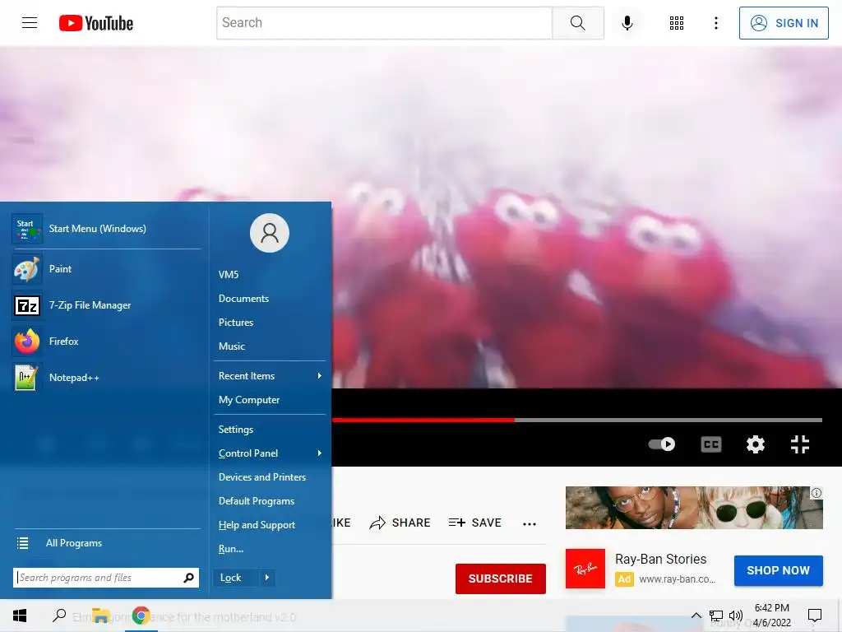
Task: Seek using the red video progress bar
Action: pyautogui.click(x=423, y=420)
